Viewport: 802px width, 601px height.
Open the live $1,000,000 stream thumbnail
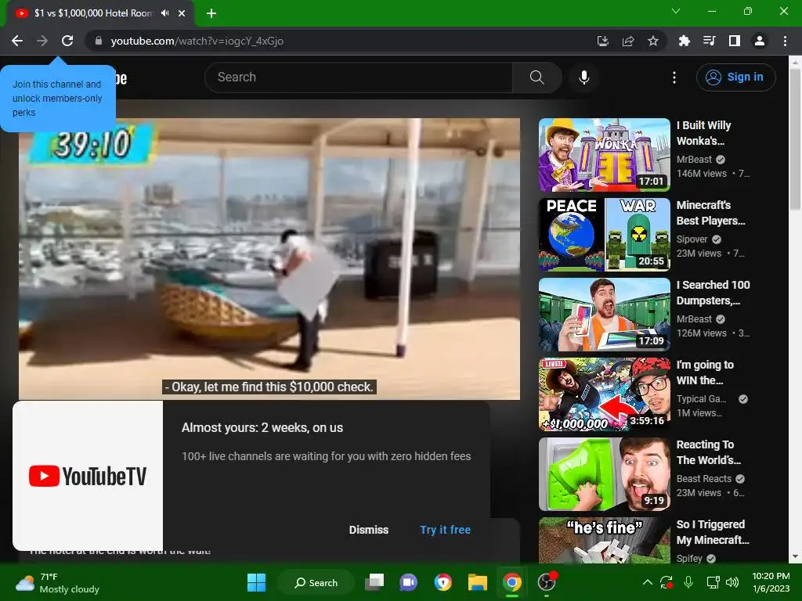click(x=604, y=394)
